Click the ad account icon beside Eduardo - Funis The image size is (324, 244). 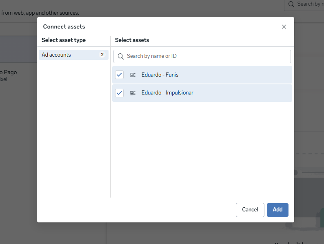pyautogui.click(x=133, y=75)
